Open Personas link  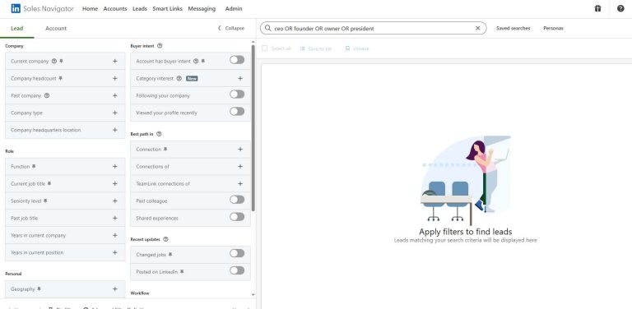click(553, 28)
